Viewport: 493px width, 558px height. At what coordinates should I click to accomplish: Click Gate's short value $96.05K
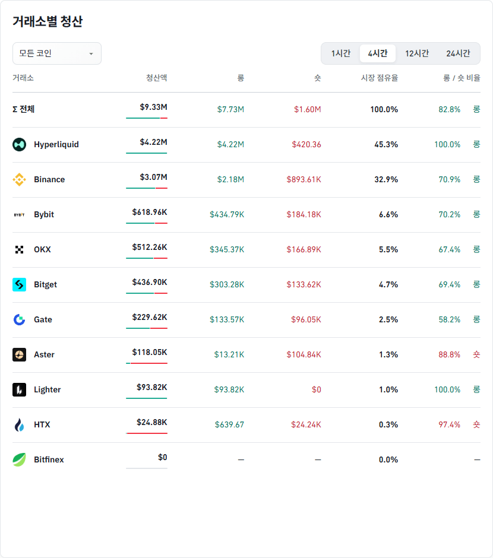(x=306, y=319)
